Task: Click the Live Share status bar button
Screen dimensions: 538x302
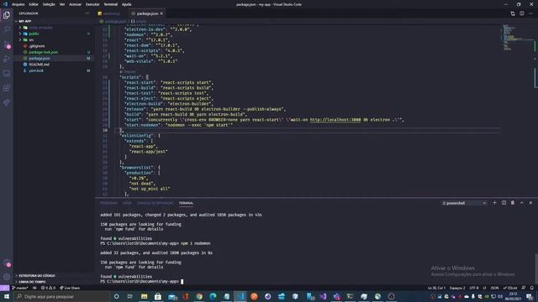Action: 70,288
